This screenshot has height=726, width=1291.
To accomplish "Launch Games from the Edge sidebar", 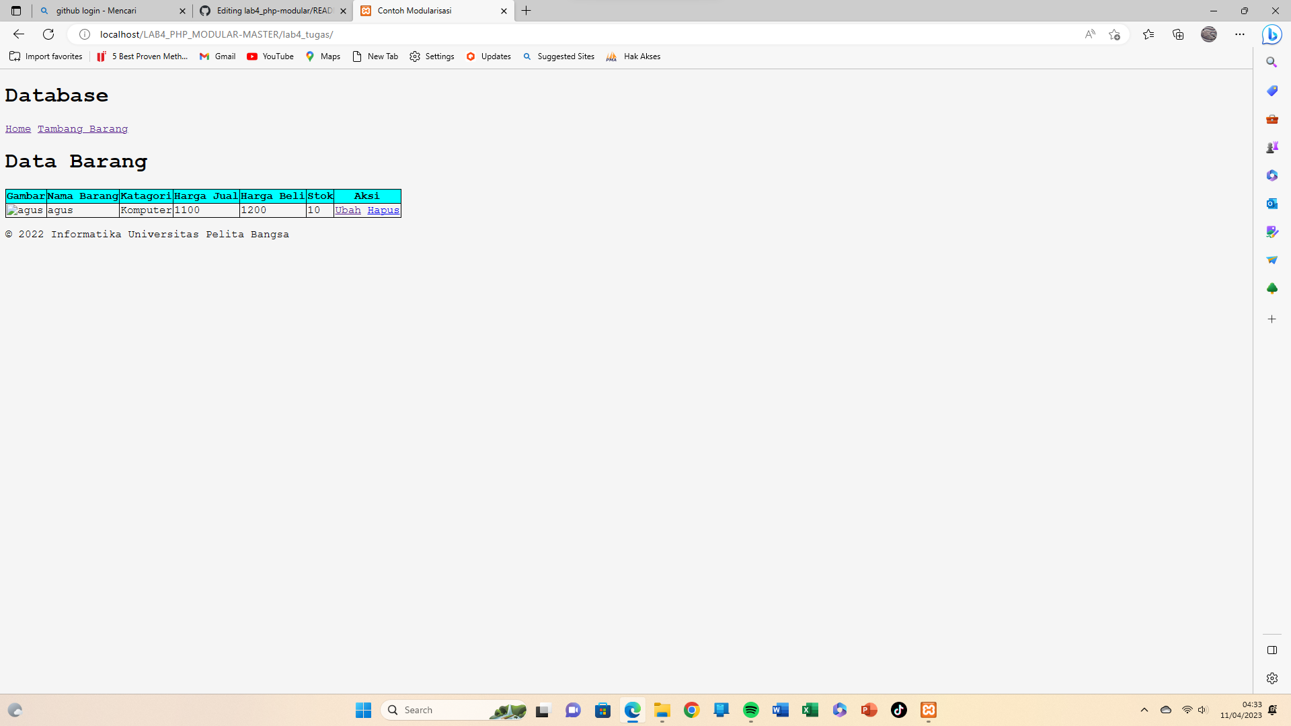I will pos(1273,147).
